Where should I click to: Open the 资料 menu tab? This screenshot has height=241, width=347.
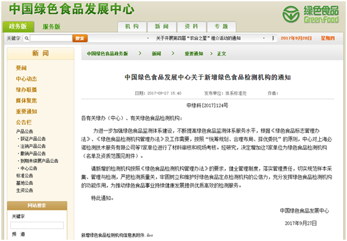[x=192, y=26]
